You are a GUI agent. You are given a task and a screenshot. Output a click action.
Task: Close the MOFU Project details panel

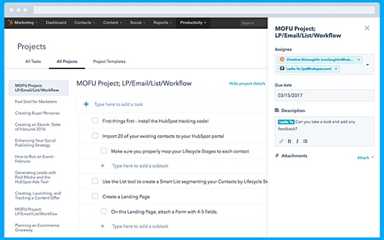[x=367, y=28]
